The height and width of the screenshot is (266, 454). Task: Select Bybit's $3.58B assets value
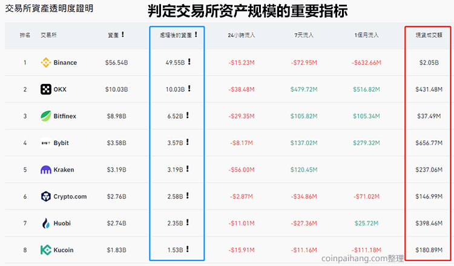pos(116,143)
